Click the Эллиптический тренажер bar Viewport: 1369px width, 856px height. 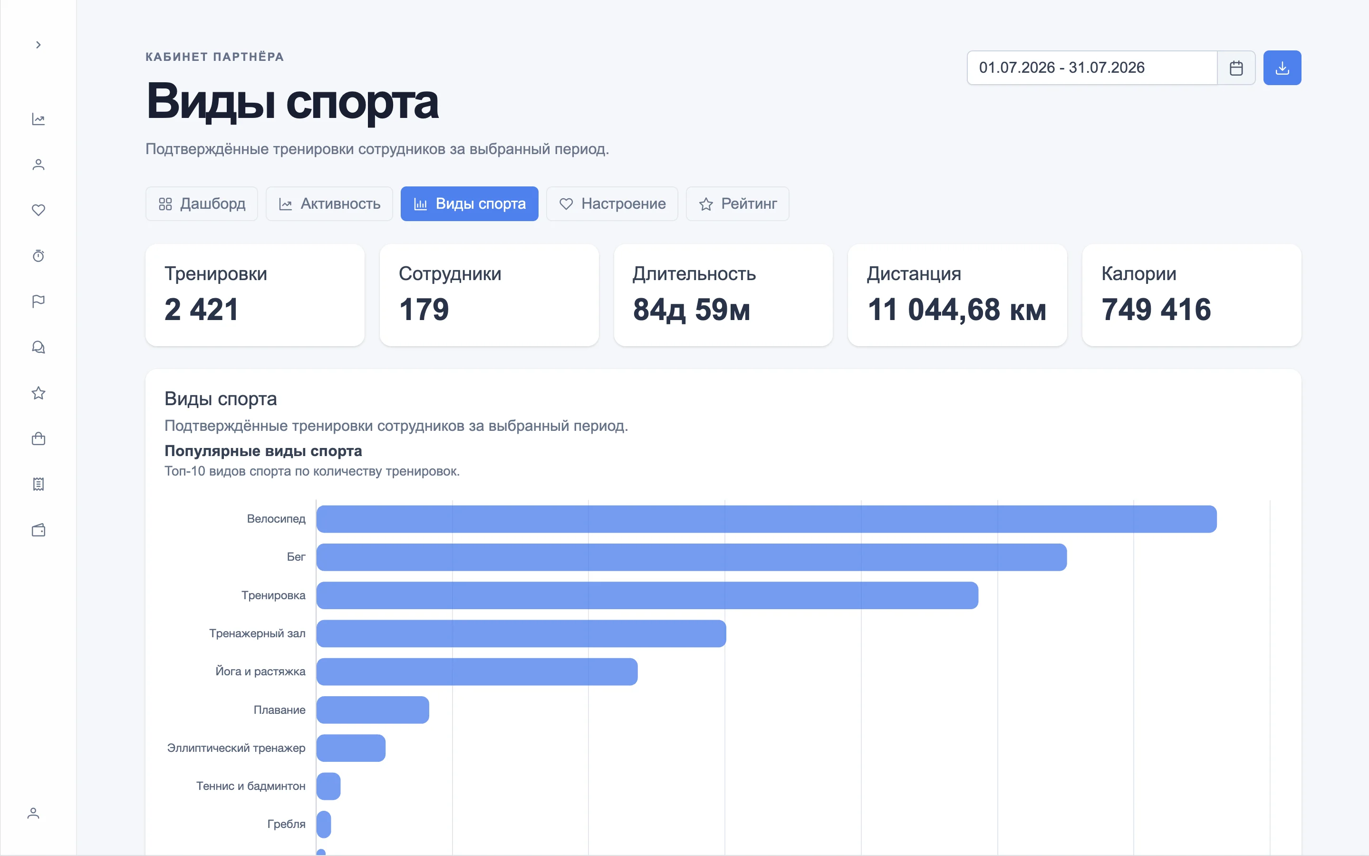351,748
